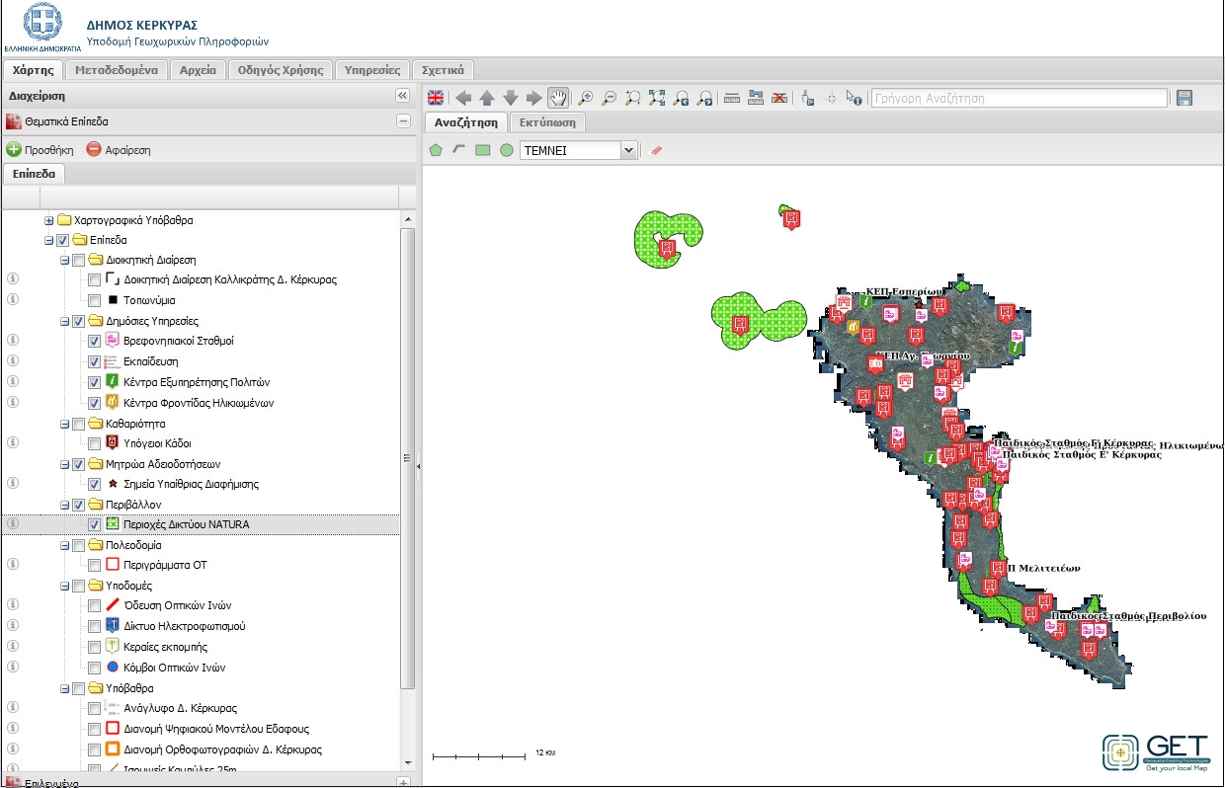Click the zoom-to-box magnifier tool
This screenshot has height=788, width=1225.
coord(633,98)
